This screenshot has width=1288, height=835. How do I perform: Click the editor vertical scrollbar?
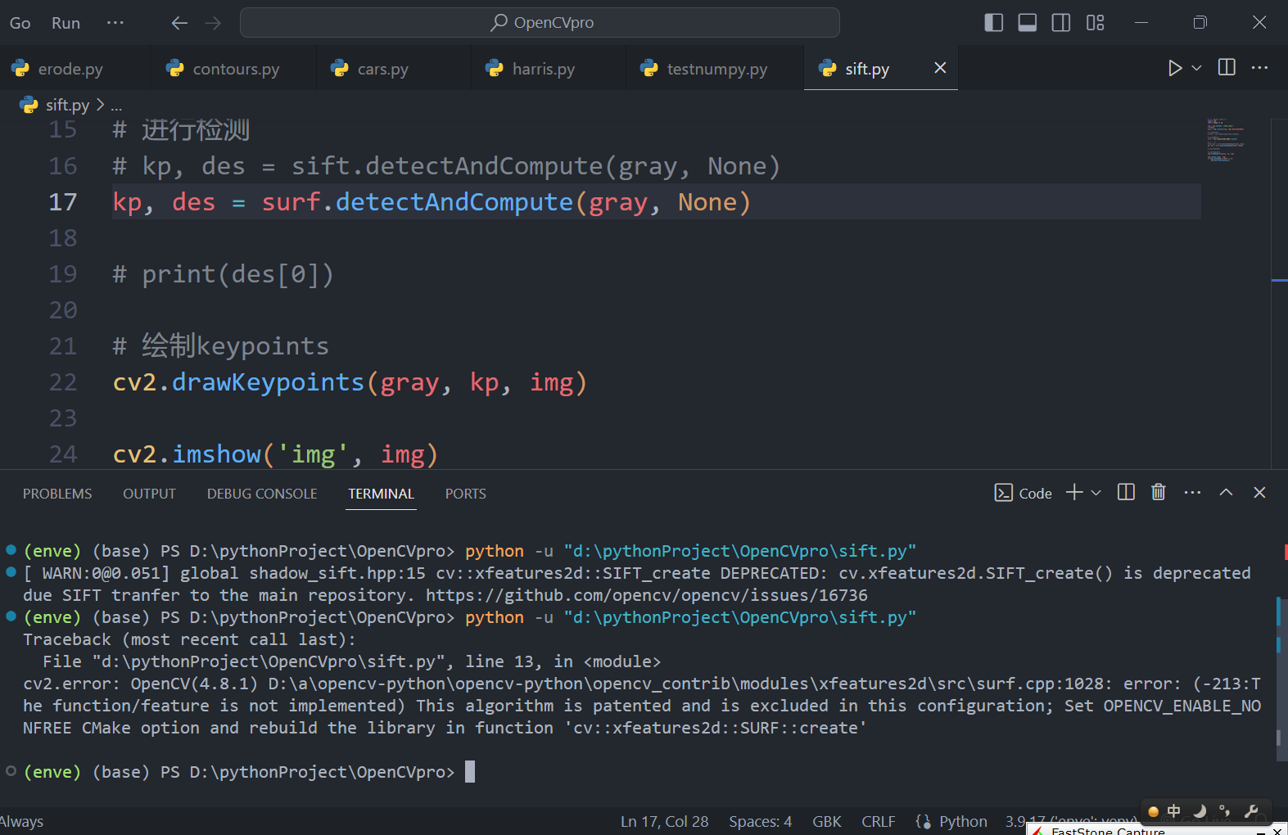click(x=1279, y=293)
